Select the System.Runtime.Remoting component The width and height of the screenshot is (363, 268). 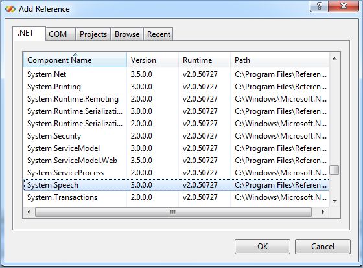coord(176,99)
